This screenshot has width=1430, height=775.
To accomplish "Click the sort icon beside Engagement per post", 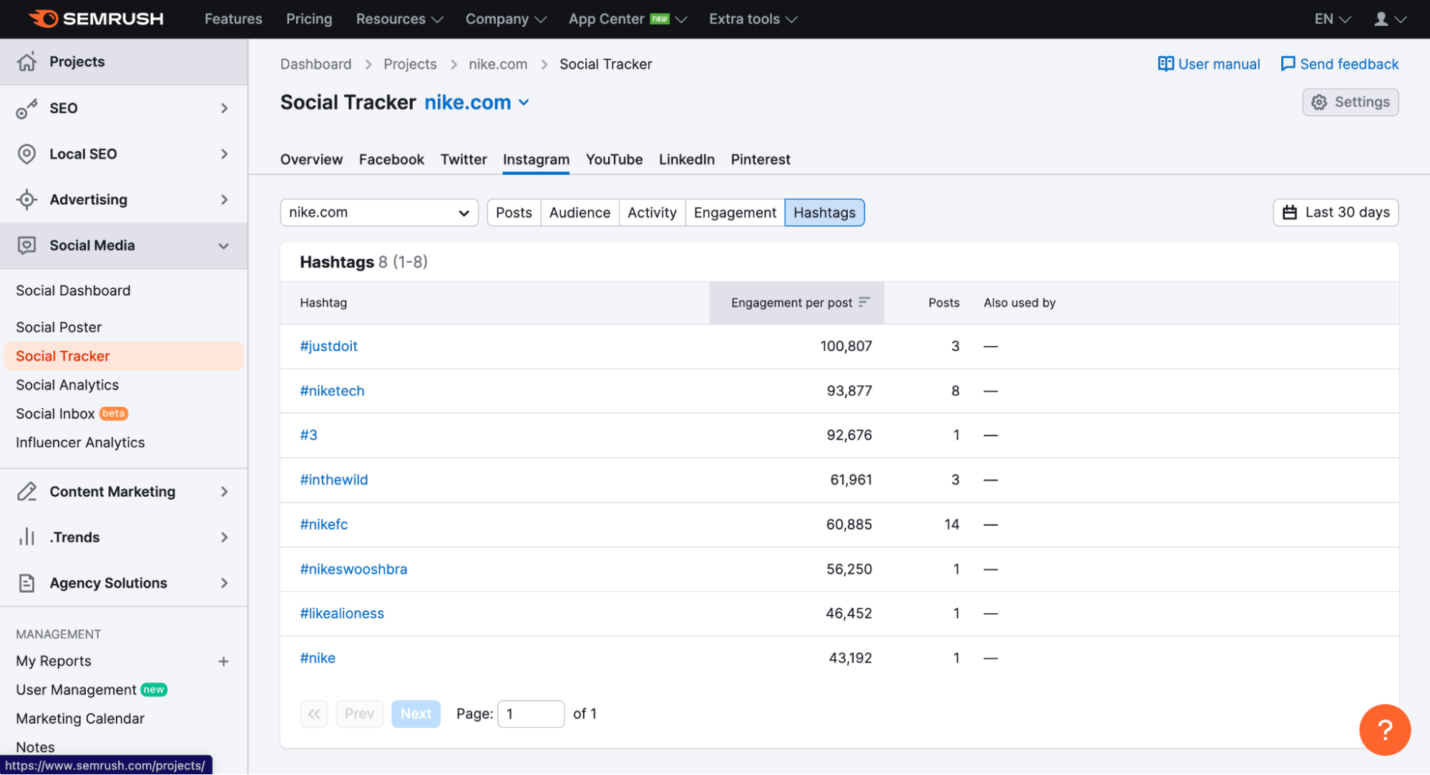I will point(864,302).
